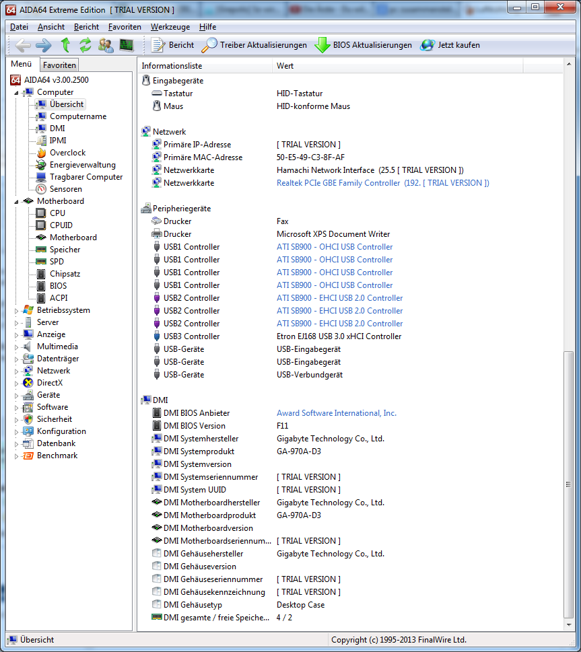The height and width of the screenshot is (652, 581).
Task: Open the monitor diagnostics toolbar icon
Action: point(127,45)
